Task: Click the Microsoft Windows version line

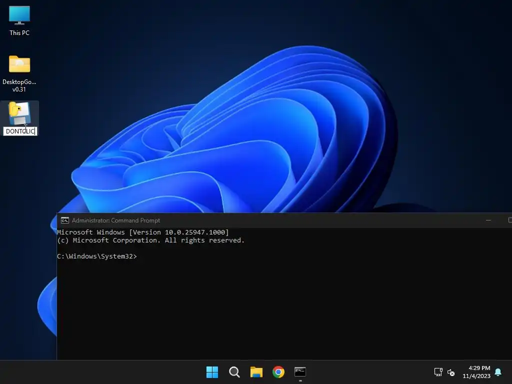Action: click(x=143, y=232)
